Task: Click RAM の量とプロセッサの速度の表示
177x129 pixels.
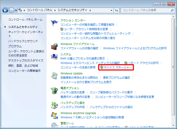Action: 82,59
